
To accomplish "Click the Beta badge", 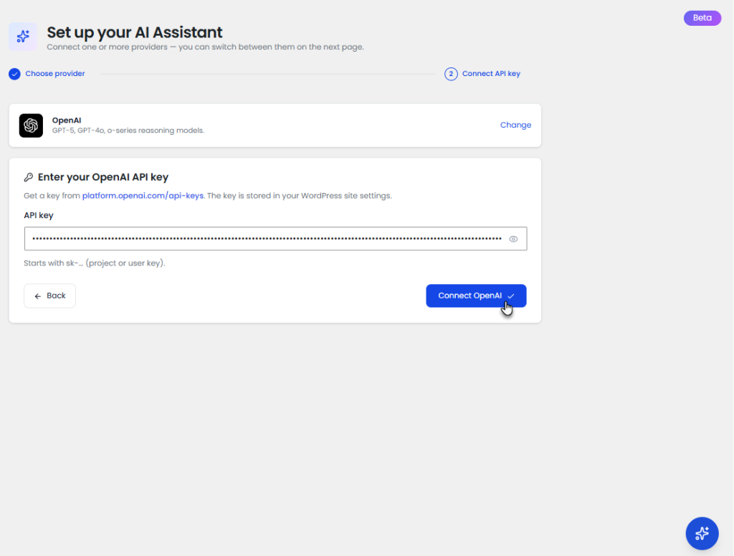I will [702, 18].
